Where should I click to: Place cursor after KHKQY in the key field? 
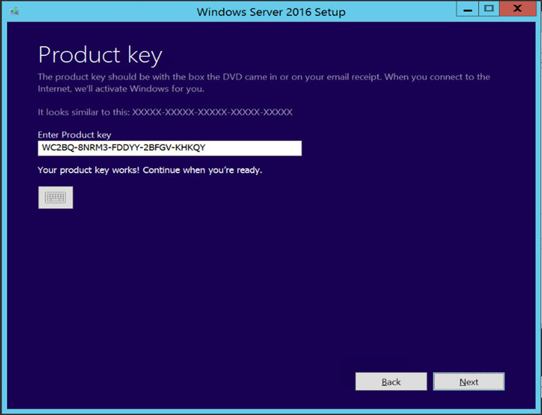click(206, 148)
